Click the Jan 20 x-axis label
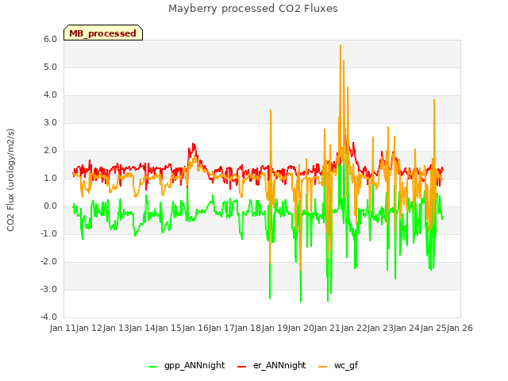 coord(301,328)
